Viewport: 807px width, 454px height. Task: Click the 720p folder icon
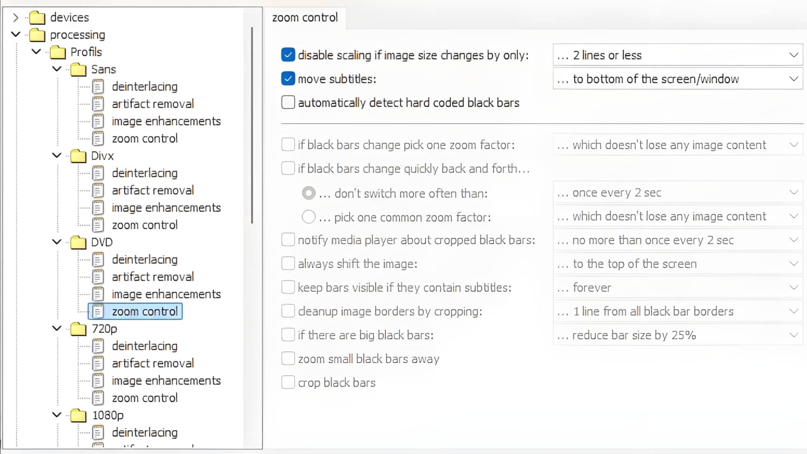click(78, 329)
